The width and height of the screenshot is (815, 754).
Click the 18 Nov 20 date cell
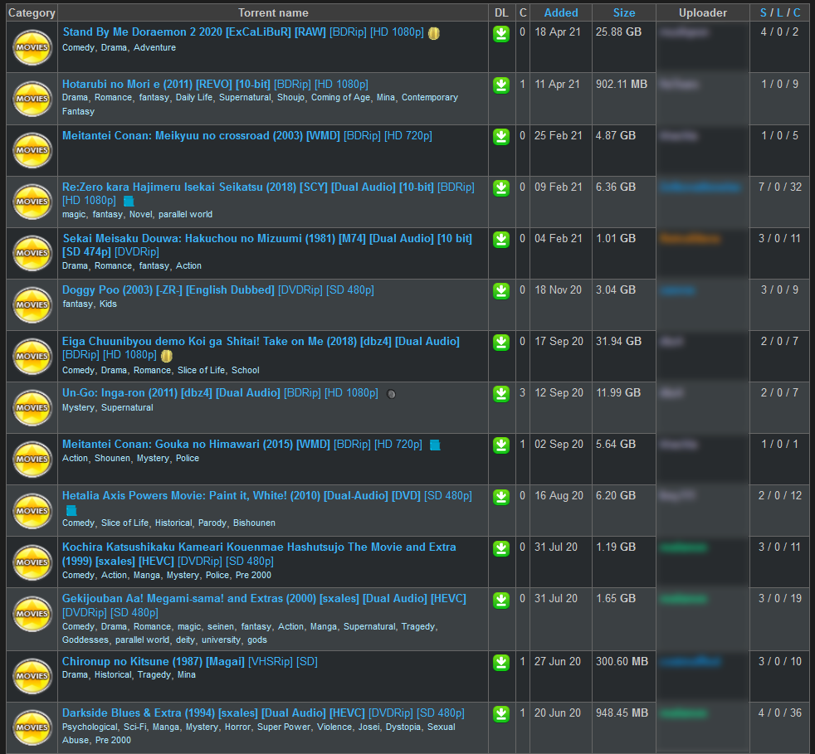560,304
